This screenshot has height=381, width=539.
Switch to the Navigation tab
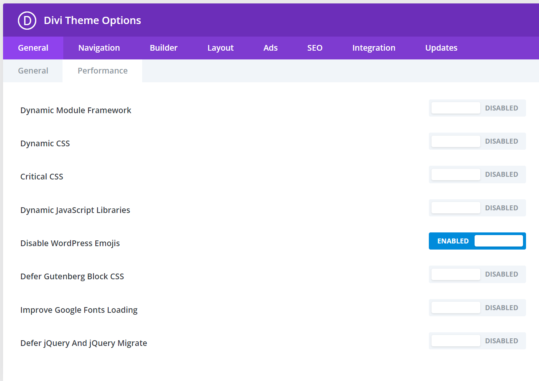[99, 48]
